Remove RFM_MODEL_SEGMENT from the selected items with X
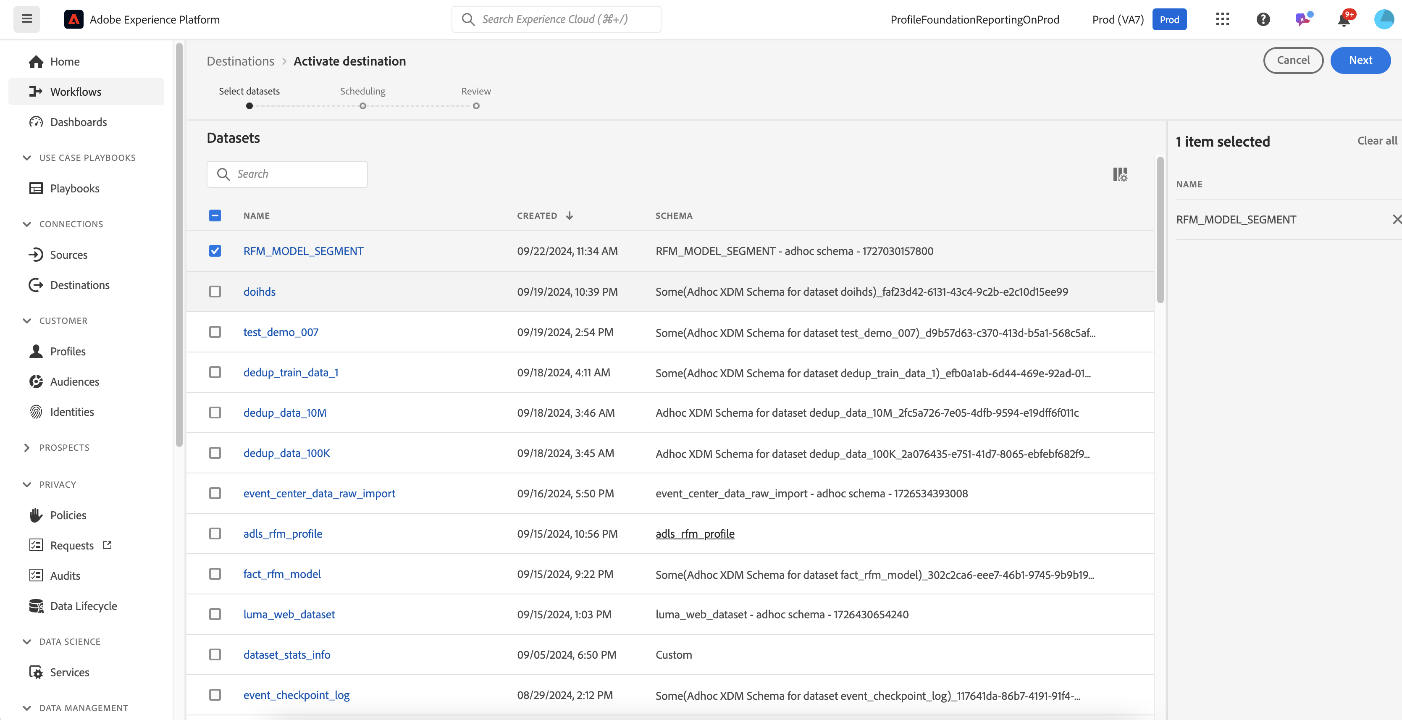This screenshot has height=720, width=1402. [1396, 219]
